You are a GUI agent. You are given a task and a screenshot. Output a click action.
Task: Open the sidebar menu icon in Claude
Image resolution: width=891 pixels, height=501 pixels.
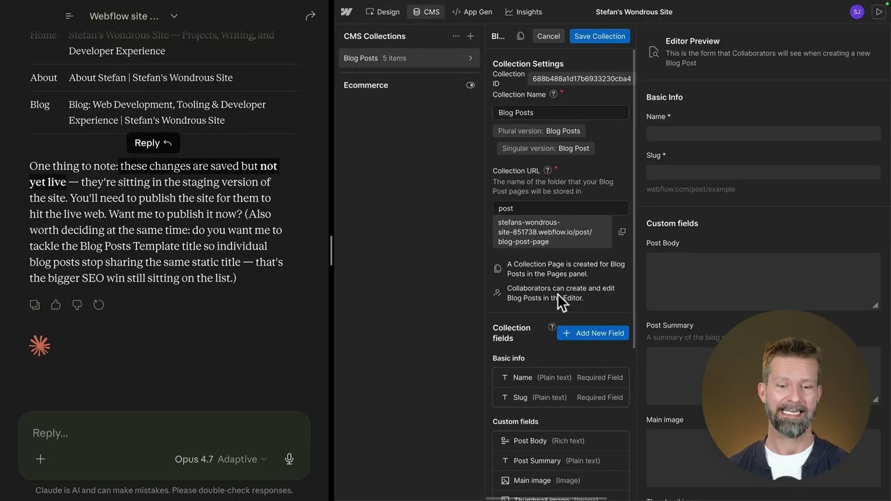(x=69, y=15)
